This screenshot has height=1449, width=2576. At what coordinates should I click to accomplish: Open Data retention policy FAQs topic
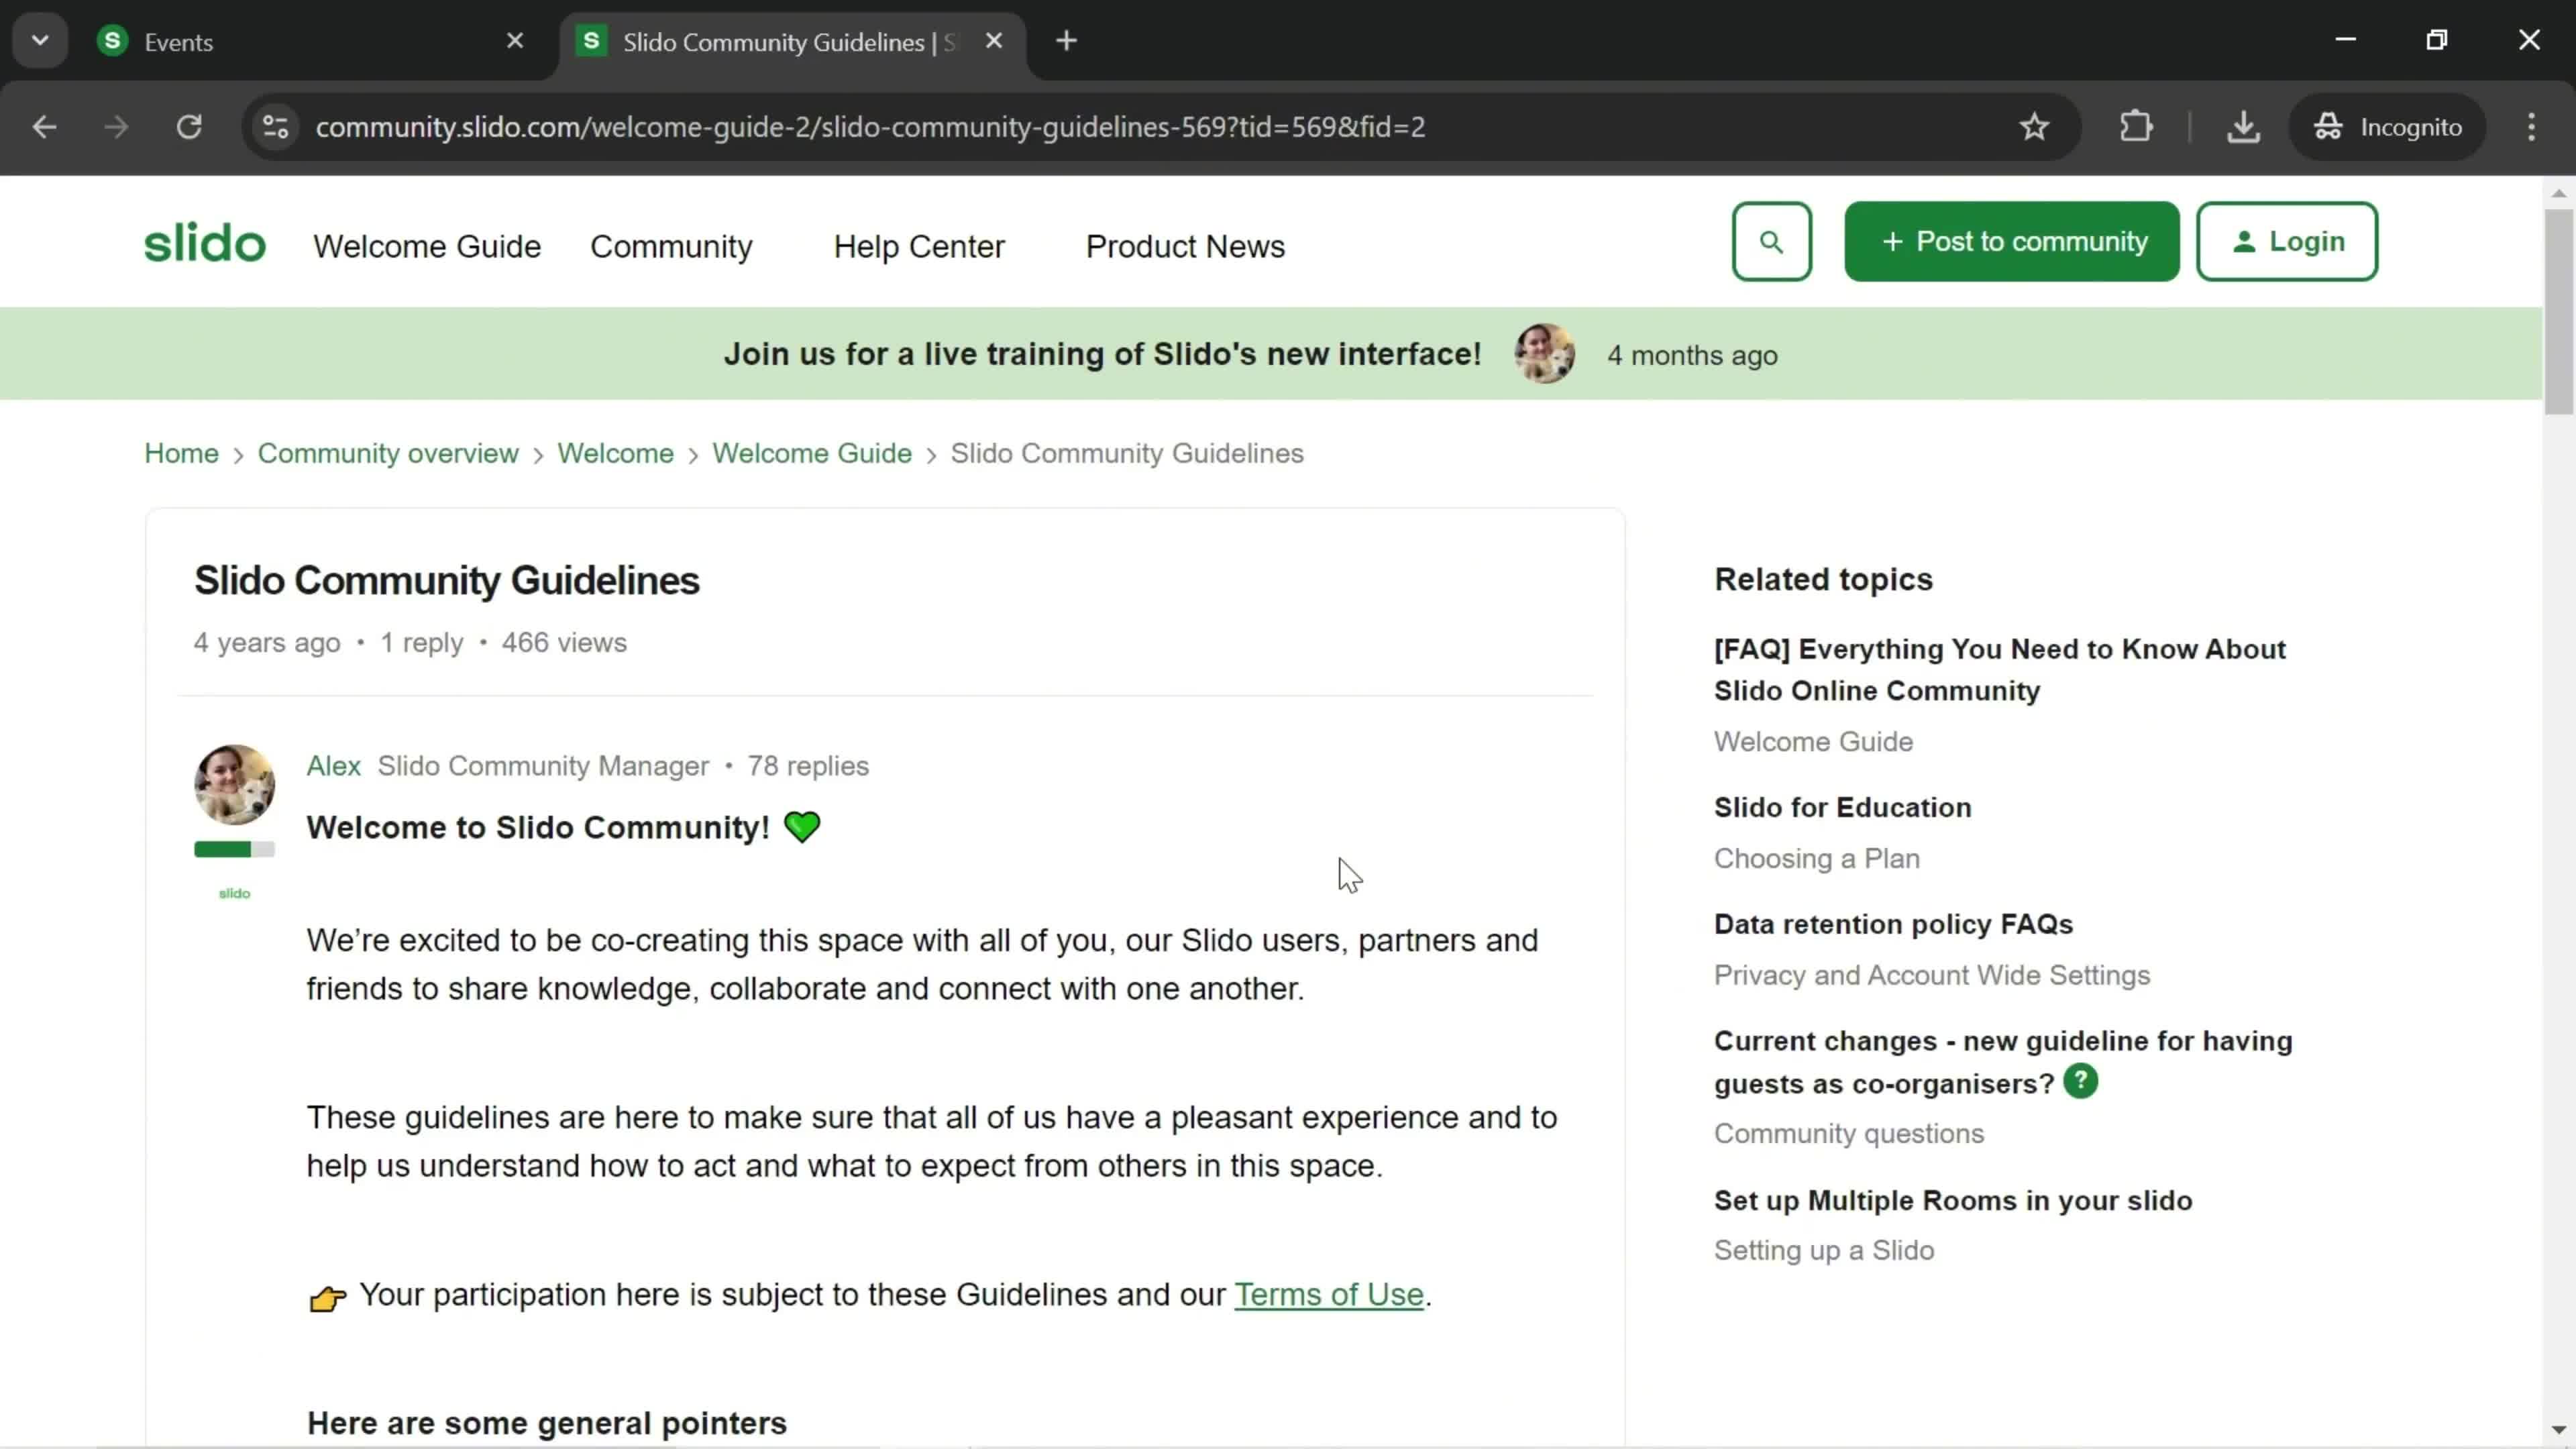tap(1893, 925)
